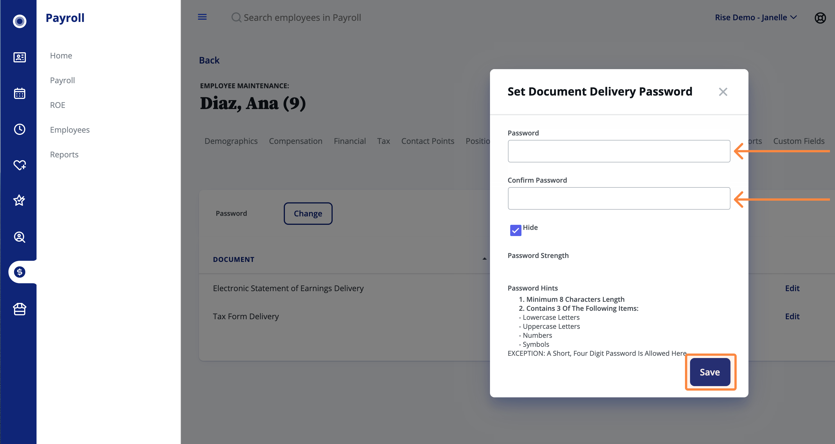The height and width of the screenshot is (444, 835).
Task: Open the calendar sidebar icon
Action: click(19, 93)
